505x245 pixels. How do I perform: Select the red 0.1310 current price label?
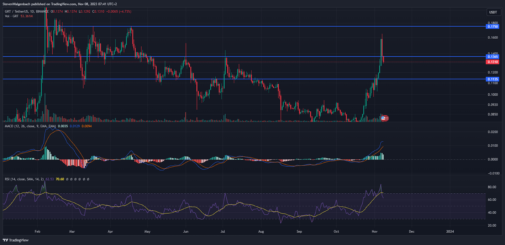click(493, 62)
